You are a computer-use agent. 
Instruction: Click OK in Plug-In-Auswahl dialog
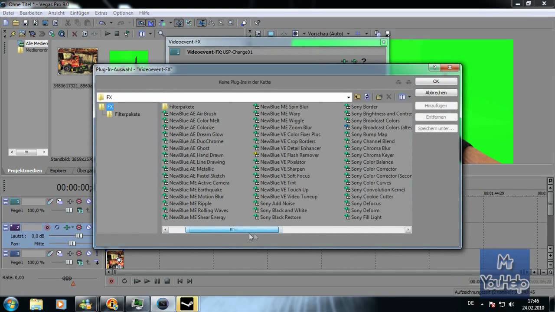point(436,81)
